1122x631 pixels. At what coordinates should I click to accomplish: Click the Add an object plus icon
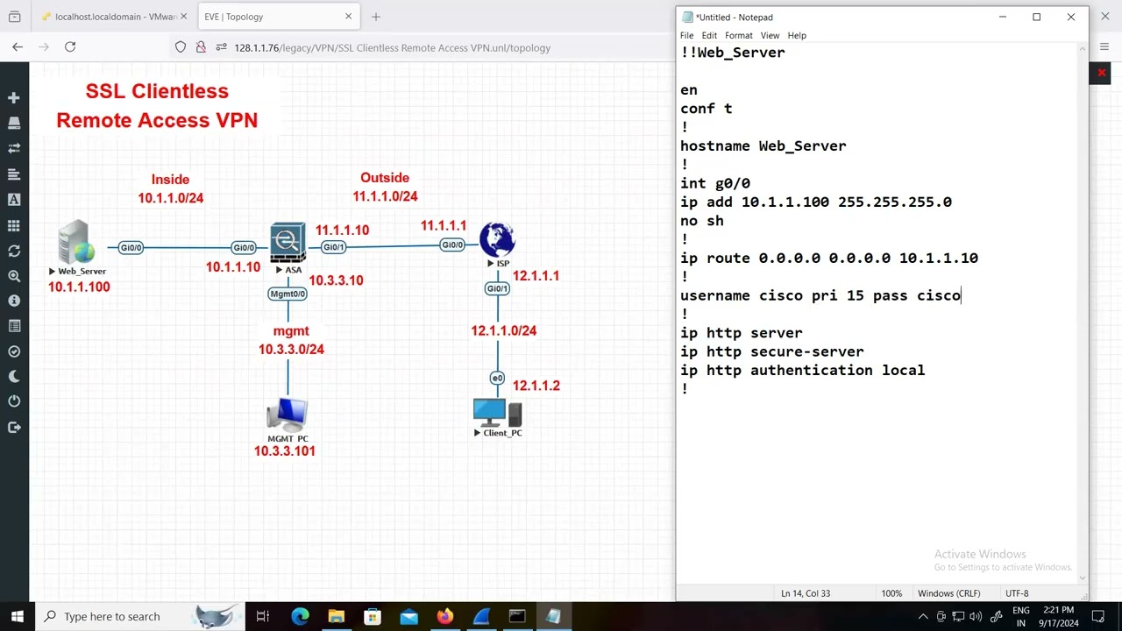(13, 97)
